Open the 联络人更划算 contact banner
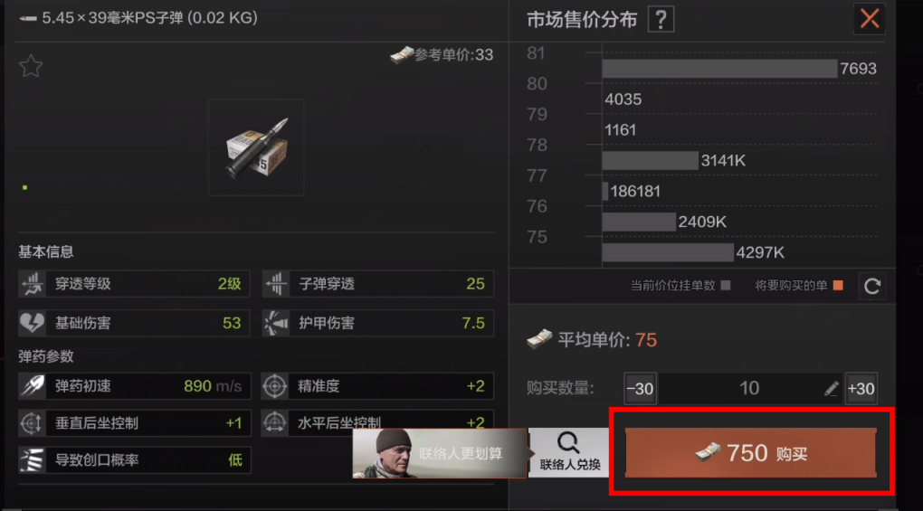Screen dimensions: 923x511 pos(439,453)
